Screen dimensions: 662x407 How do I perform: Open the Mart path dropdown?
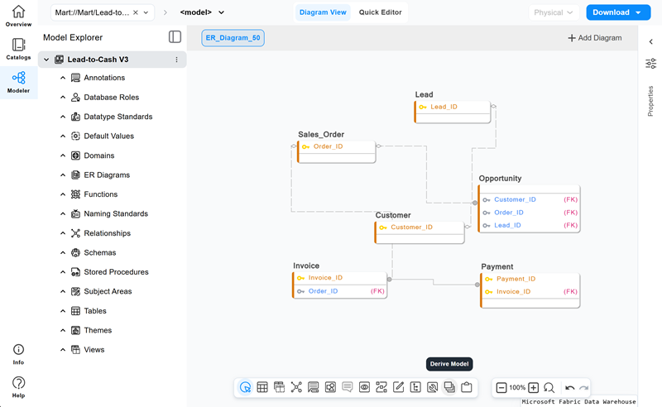tap(146, 12)
